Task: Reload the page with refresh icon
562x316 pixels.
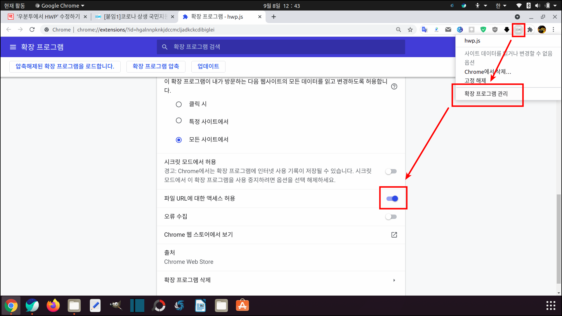Action: click(x=32, y=30)
